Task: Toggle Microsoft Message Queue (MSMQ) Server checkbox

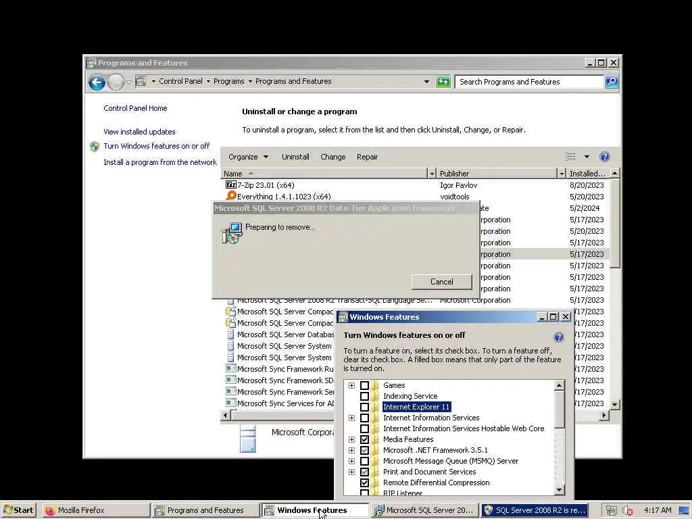Action: click(x=364, y=461)
